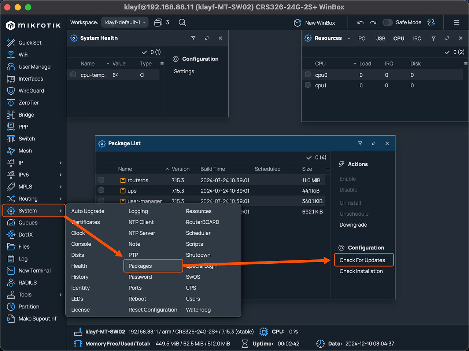The image size is (469, 351).
Task: Open the Partition section
Action: (x=29, y=307)
